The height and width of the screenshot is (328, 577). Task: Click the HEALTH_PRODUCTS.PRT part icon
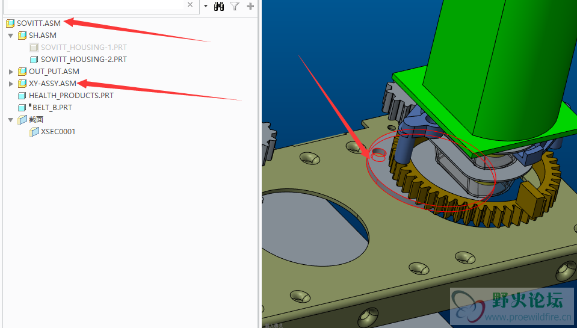(22, 96)
